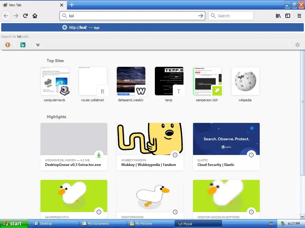Click the on-screen keyboard tray icon
This screenshot has height=228, width=305.
[271, 224]
